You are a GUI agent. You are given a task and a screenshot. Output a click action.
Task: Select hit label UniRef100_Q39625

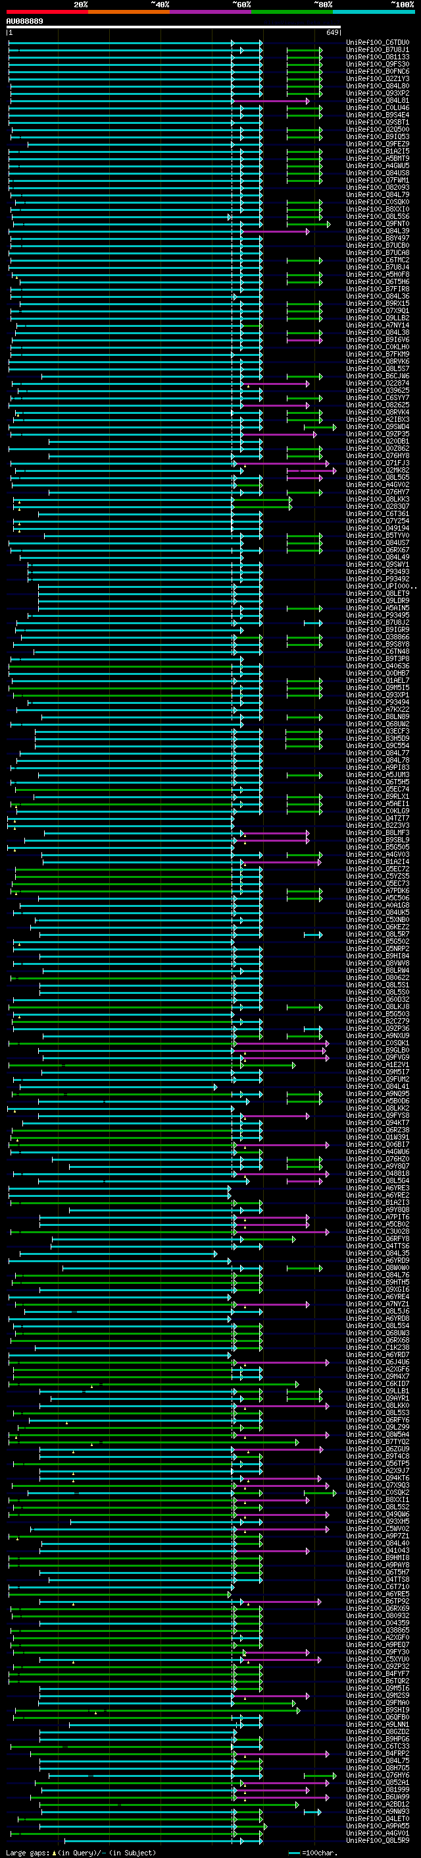click(x=378, y=390)
